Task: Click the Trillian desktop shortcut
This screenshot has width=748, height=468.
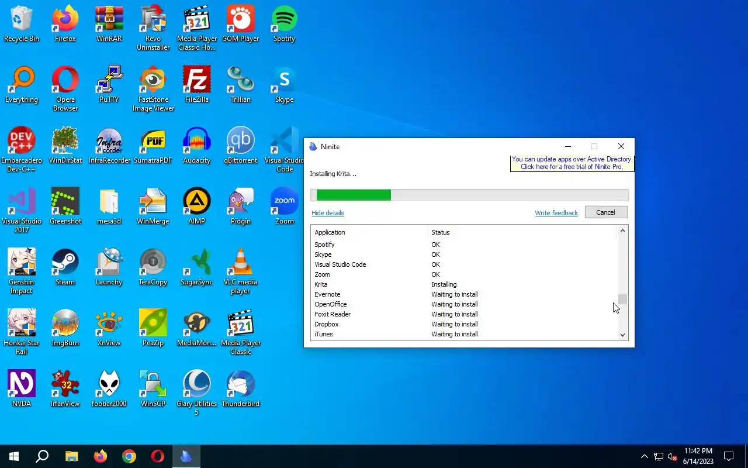Action: pos(241,85)
